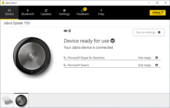Click the Microsoft Teams phone icon
170x108 pixels.
tap(65, 65)
